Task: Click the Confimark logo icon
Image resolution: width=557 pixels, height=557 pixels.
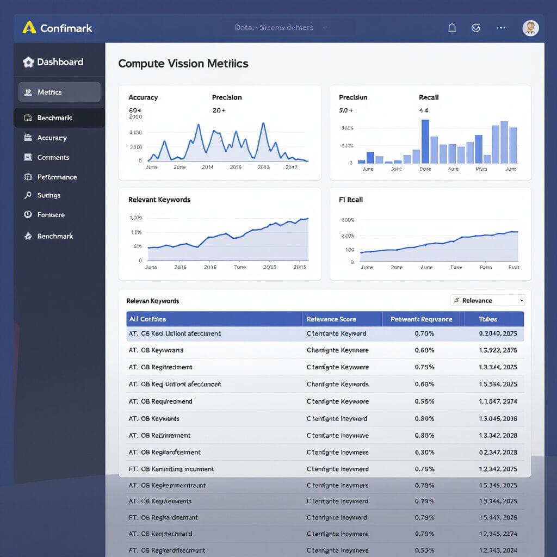Action: [29, 28]
